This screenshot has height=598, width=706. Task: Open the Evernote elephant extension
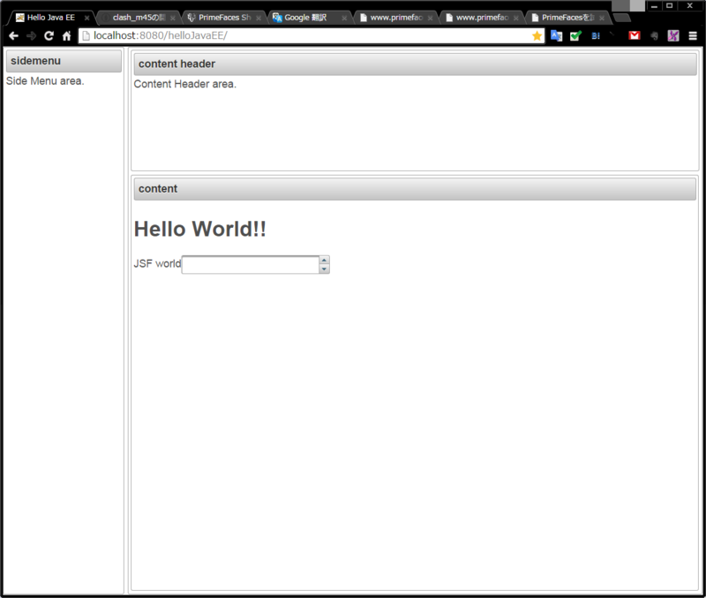tap(654, 36)
